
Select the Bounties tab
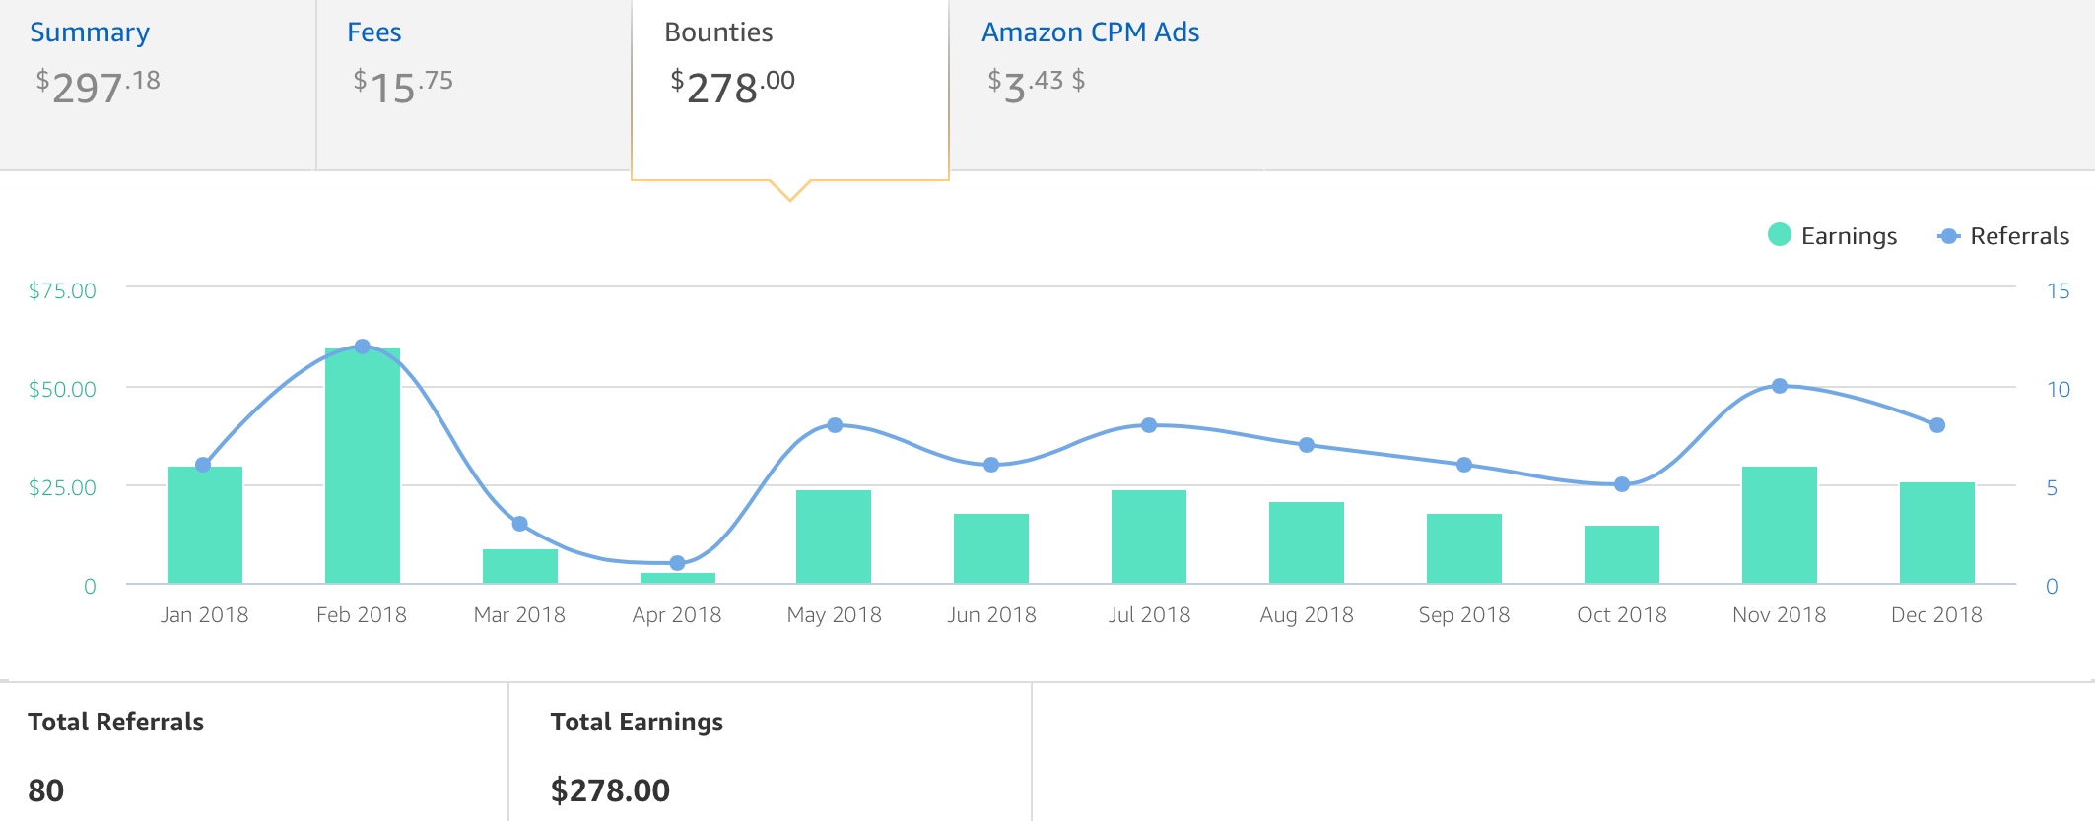click(790, 89)
